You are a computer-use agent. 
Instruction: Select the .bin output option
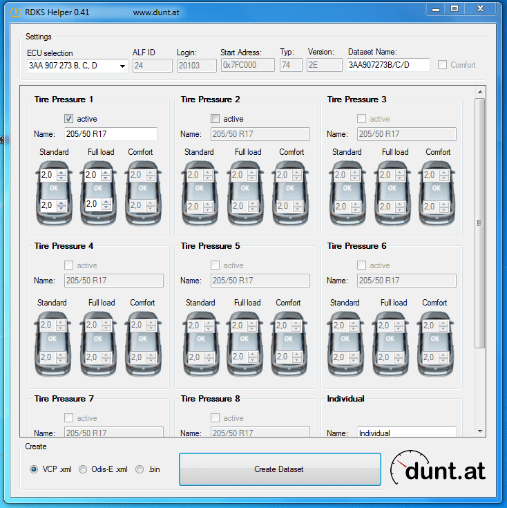[x=140, y=469]
